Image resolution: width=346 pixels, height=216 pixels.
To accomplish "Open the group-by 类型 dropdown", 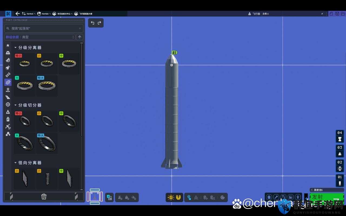I will (40, 37).
